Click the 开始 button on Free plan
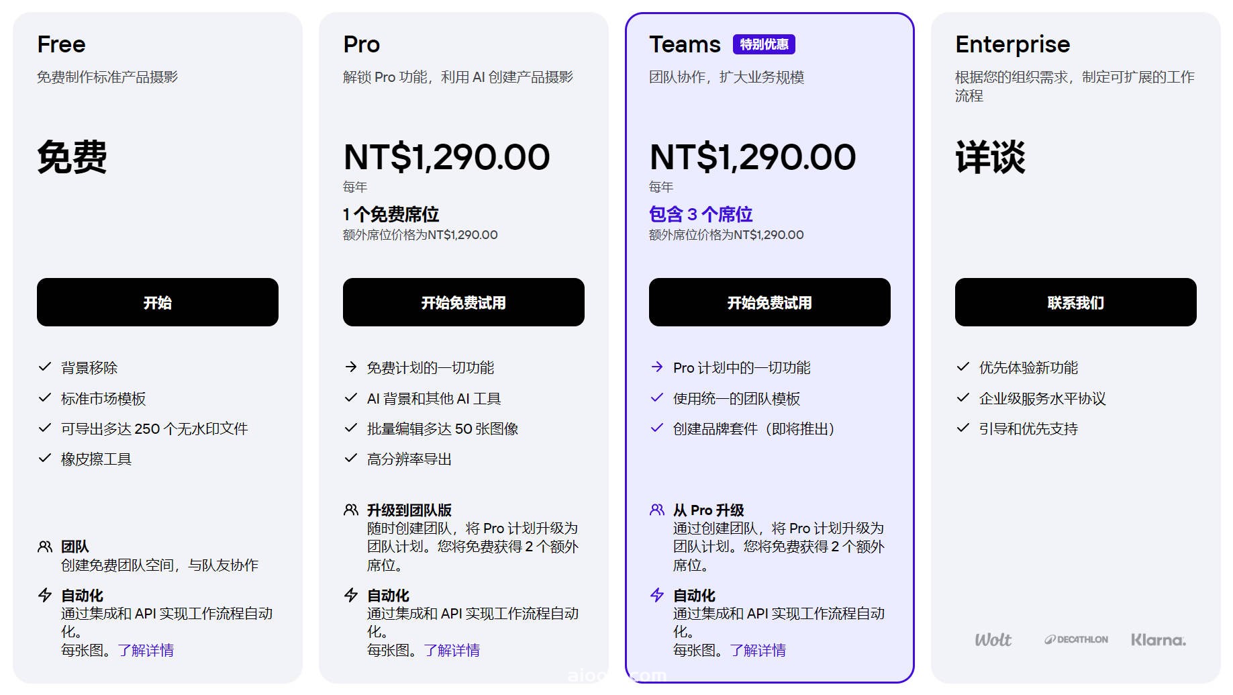 click(158, 302)
